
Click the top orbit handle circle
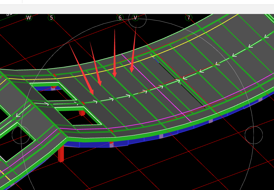[x=137, y=19]
